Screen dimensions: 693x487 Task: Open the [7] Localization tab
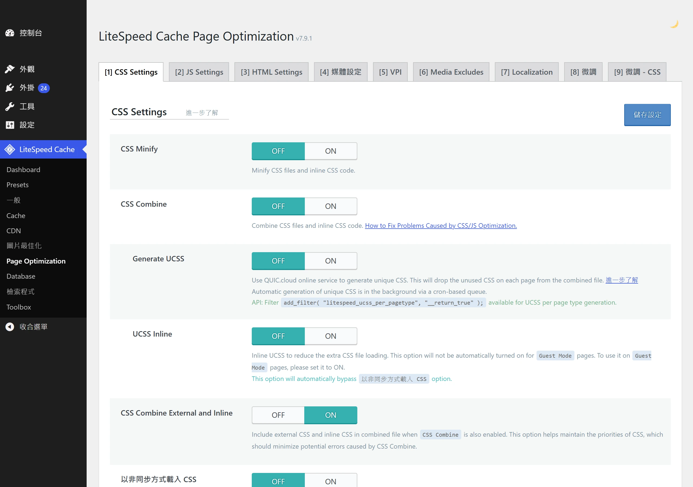click(527, 72)
